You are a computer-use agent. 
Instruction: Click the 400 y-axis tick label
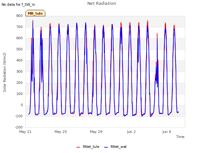coord(19,60)
